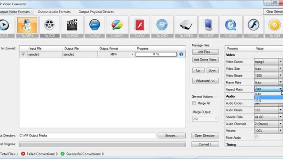Click the Output Format column header
Image resolution: width=283 pixels, height=159 pixels.
point(109,49)
